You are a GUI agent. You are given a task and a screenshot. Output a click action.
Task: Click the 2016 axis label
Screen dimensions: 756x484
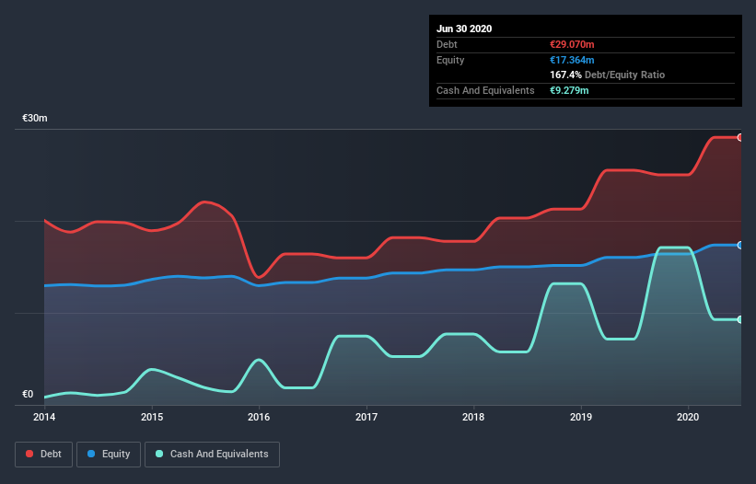[x=259, y=417]
